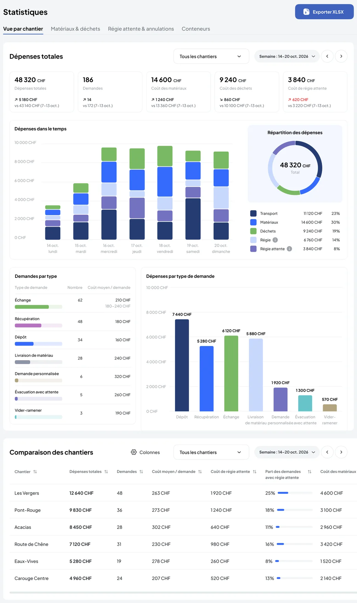
Task: Open Tous les chantiers dropdown in Dépenses totales
Action: (x=211, y=56)
